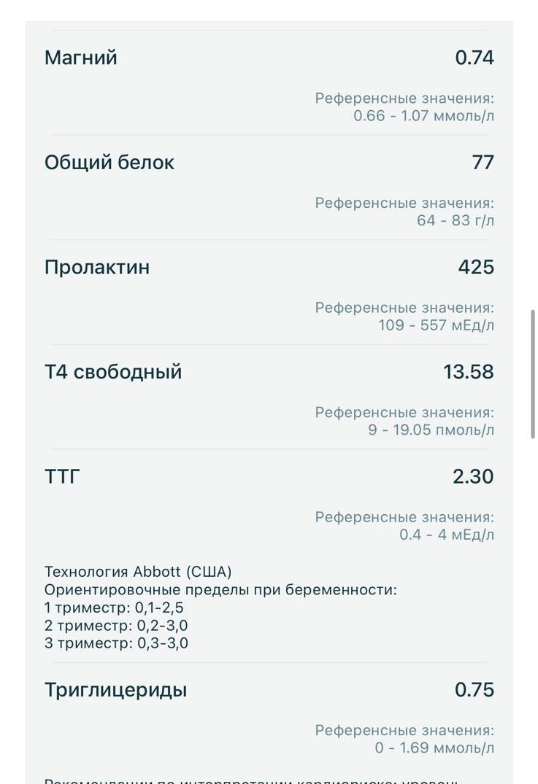Select the Магний value 0.74
The height and width of the screenshot is (784, 538).
point(474,58)
